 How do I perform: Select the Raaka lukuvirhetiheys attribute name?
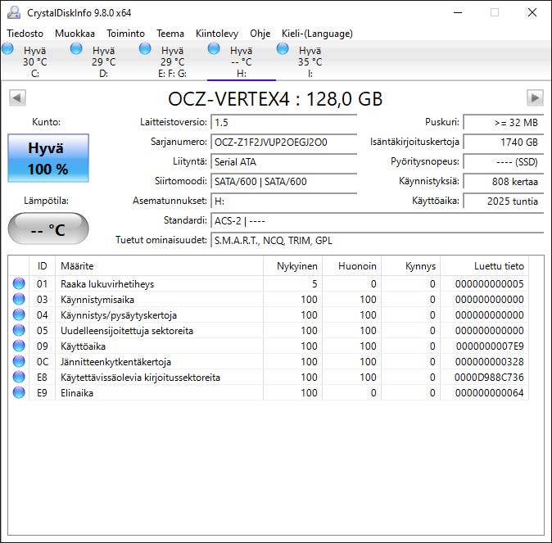point(107,284)
